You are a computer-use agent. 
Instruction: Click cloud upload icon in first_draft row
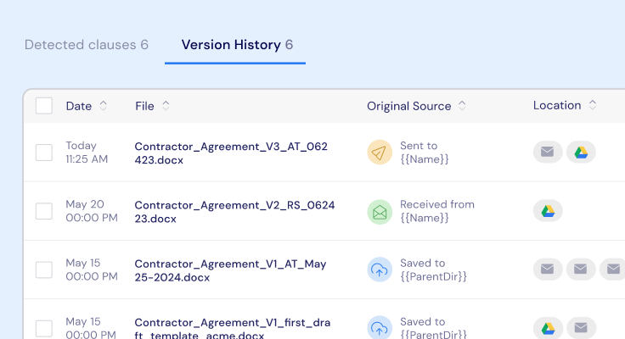380,328
